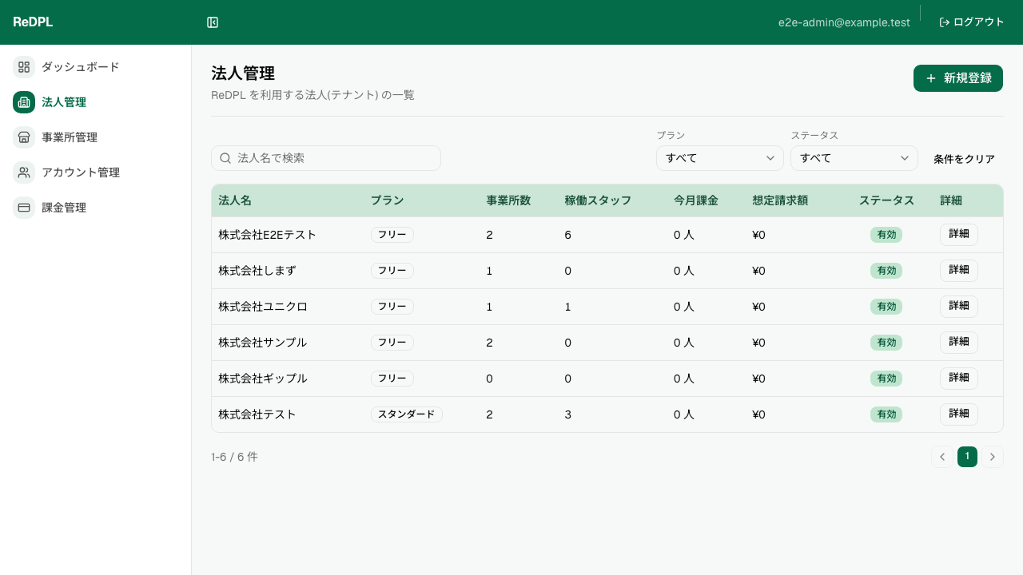Focus the 法人名で検索 search field
This screenshot has width=1023, height=575.
(326, 158)
